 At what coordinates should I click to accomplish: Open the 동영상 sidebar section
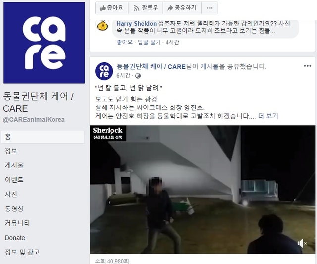(14, 209)
